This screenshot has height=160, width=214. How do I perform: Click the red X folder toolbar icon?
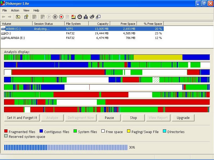point(74,17)
